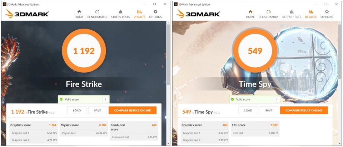Switch to Results tab in Time Spy window

310,14
